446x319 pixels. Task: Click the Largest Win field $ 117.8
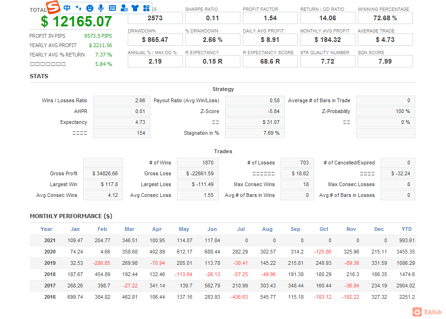coord(103,184)
